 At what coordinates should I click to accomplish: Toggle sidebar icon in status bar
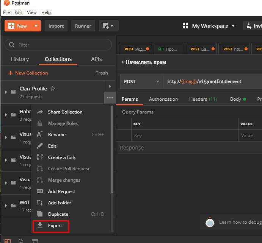8,241
